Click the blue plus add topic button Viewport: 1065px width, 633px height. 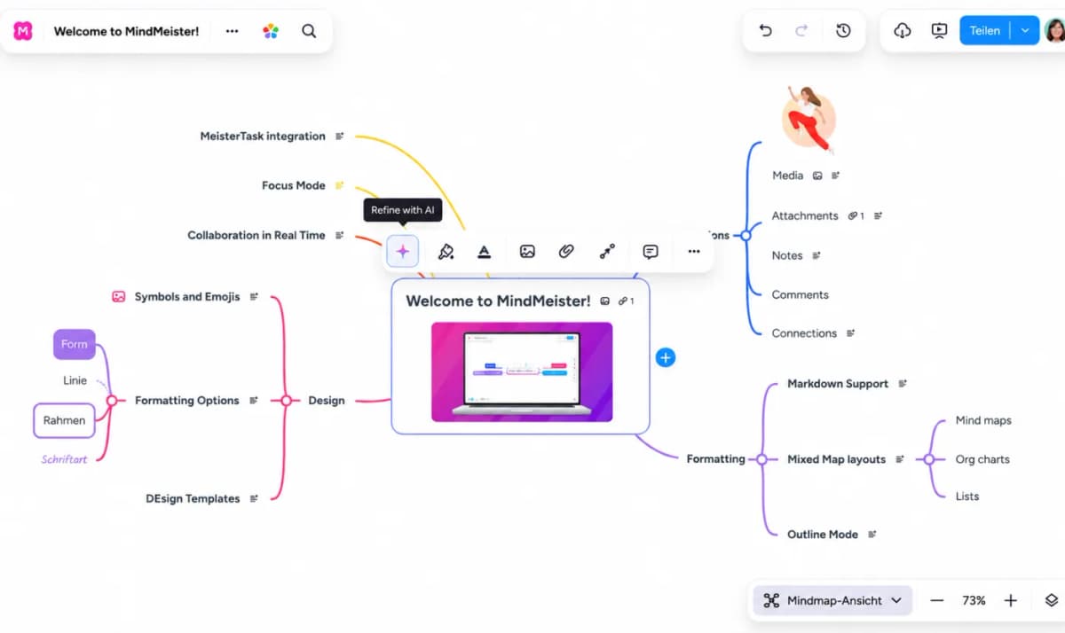coord(666,357)
